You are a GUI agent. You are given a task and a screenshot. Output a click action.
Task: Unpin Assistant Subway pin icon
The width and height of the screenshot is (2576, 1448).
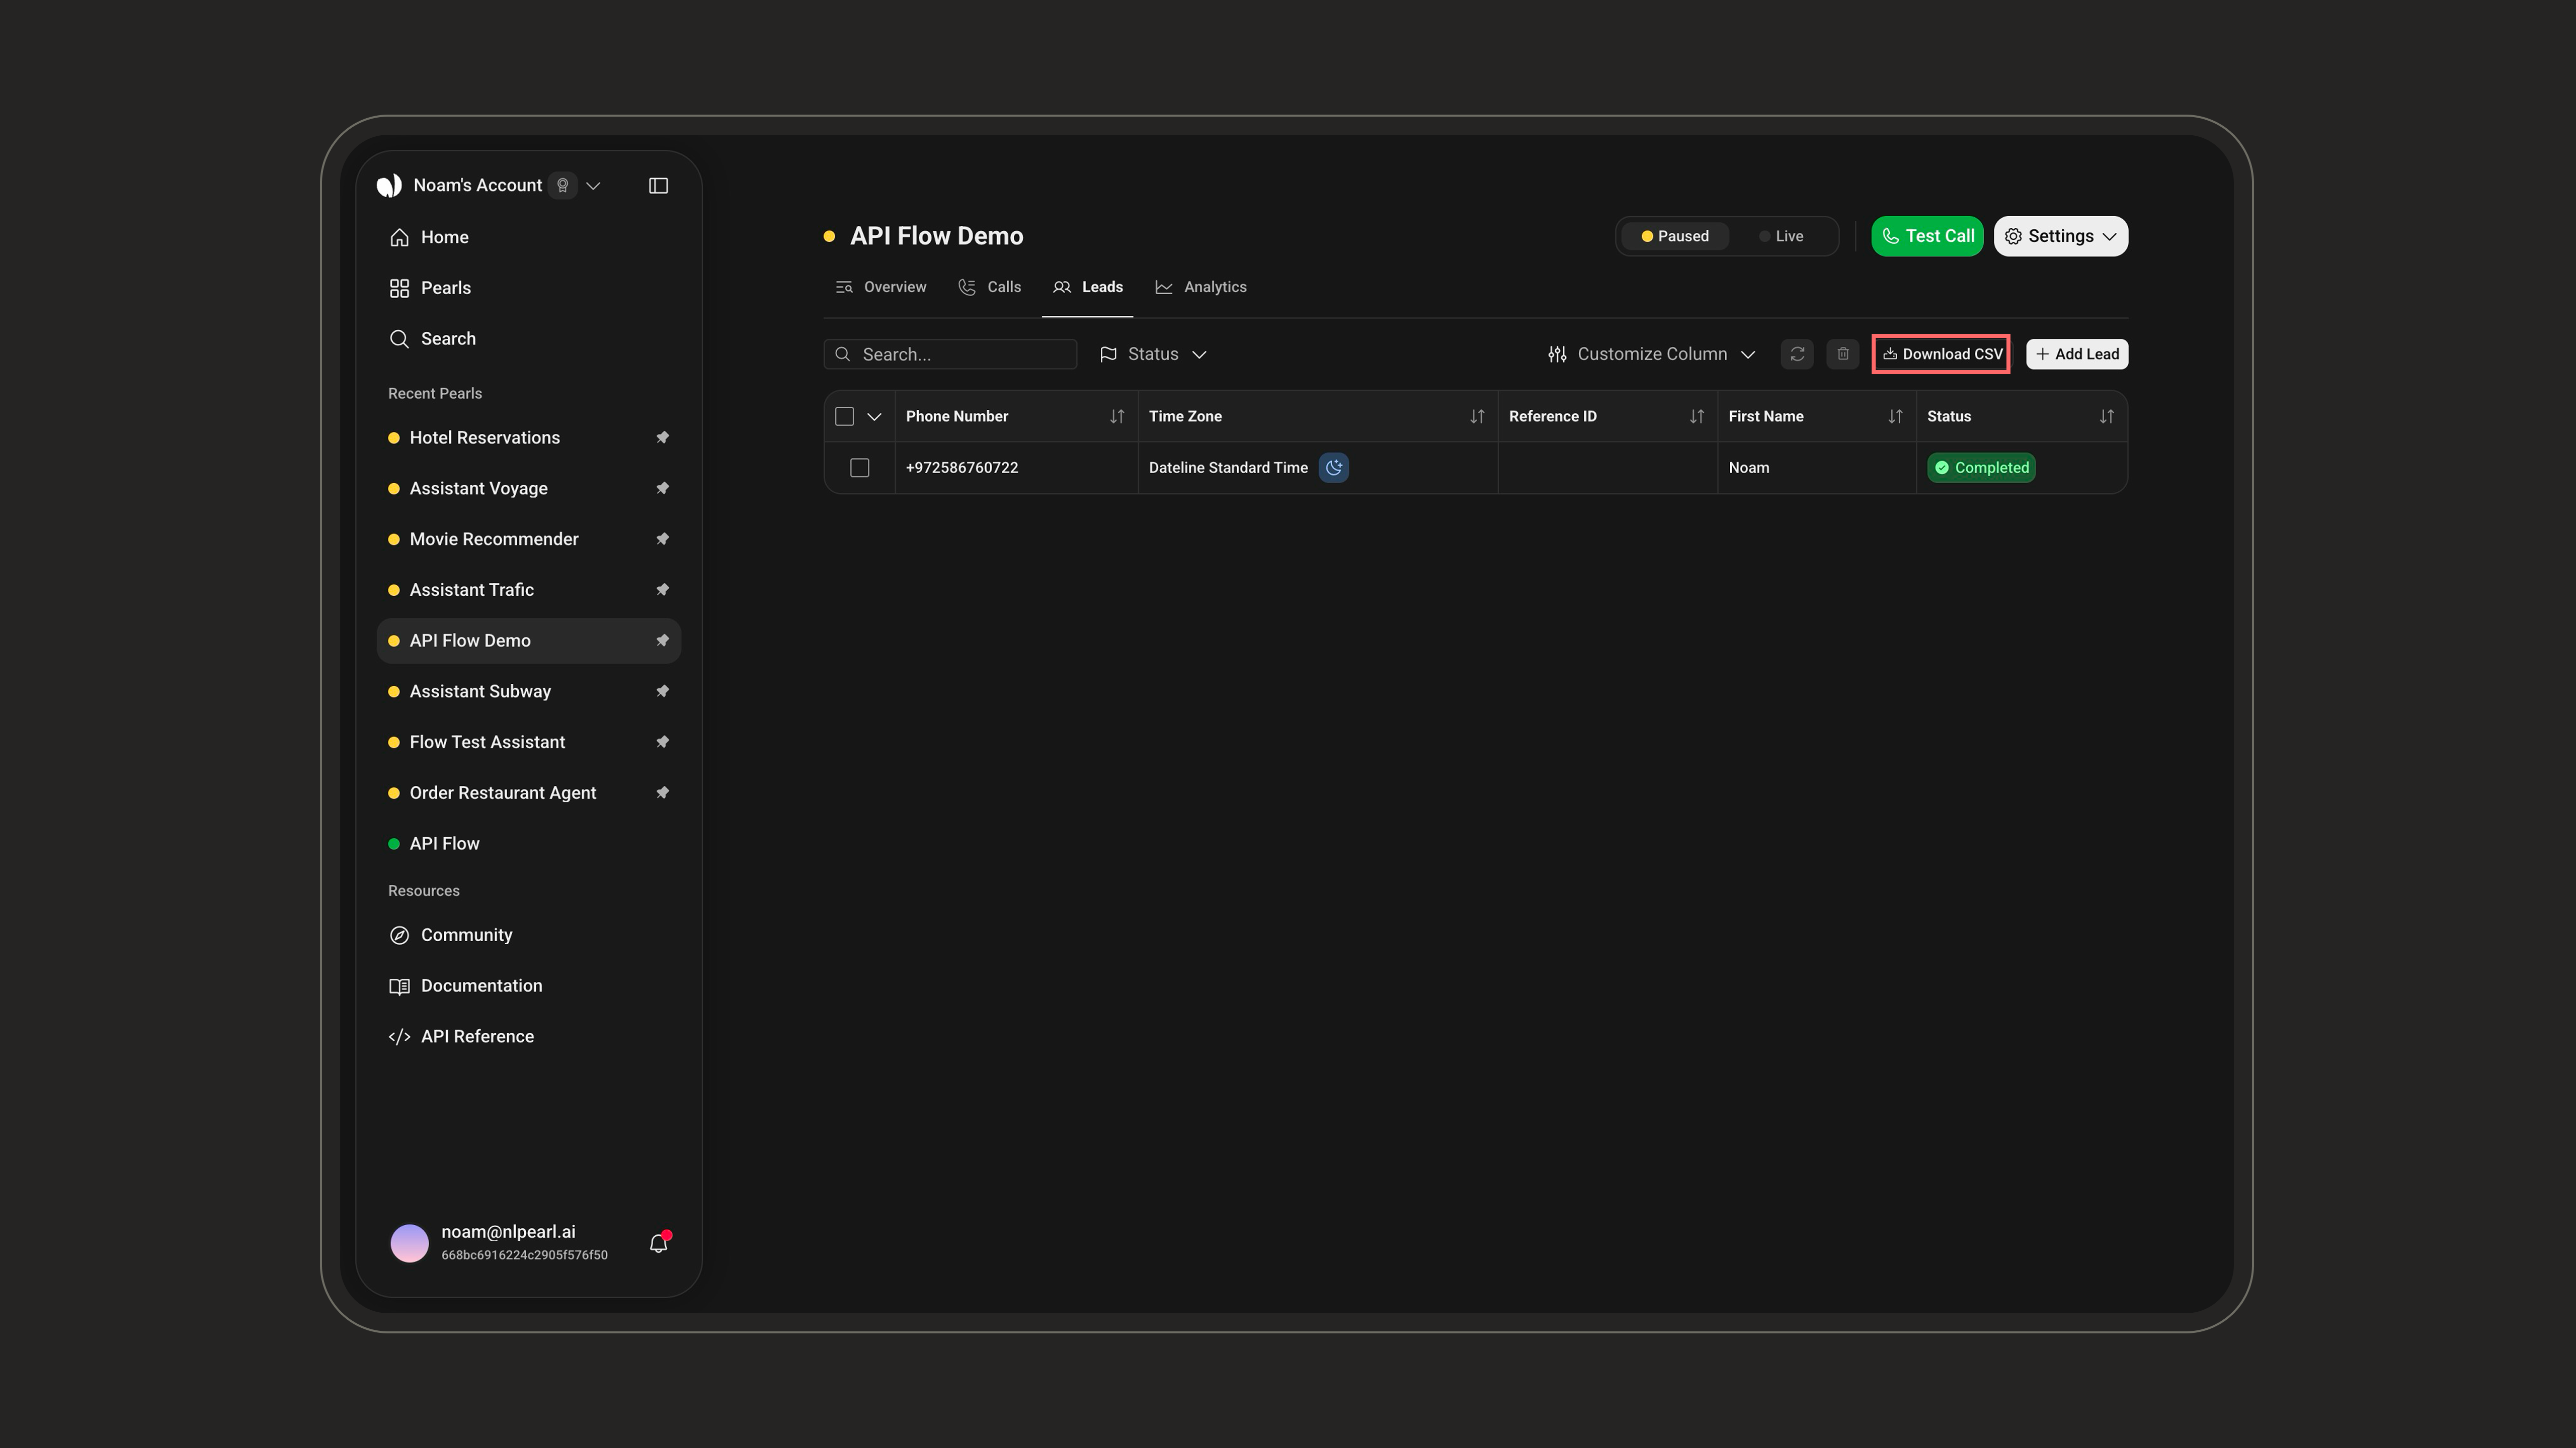point(662,691)
